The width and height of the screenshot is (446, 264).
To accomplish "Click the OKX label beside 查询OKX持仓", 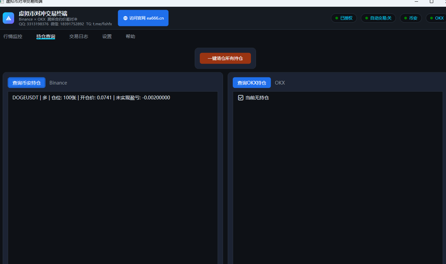I will (x=280, y=83).
